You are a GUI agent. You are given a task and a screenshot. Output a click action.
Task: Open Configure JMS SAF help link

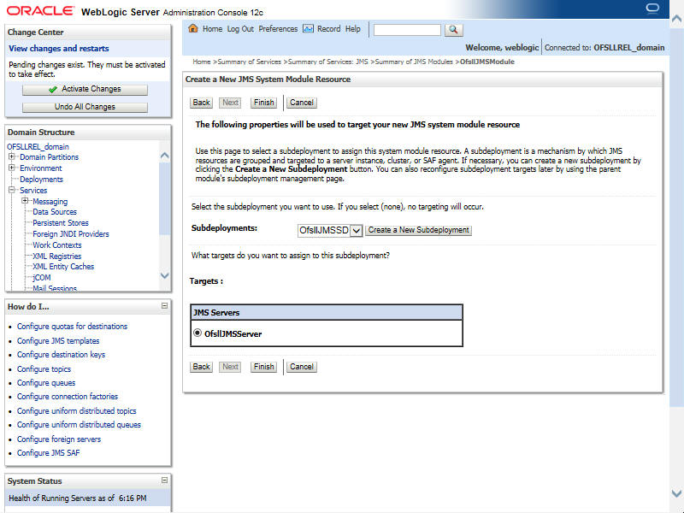coord(49,453)
